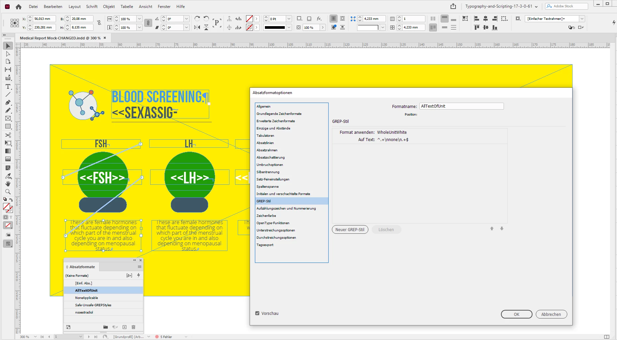Click the stroke color swatch in control bar

(249, 27)
